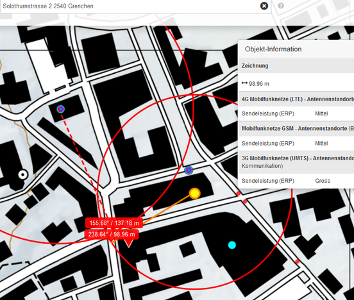Viewport: 354px width, 300px height.
Task: Click the Sendeleistung Gross value row
Action: 296,181
